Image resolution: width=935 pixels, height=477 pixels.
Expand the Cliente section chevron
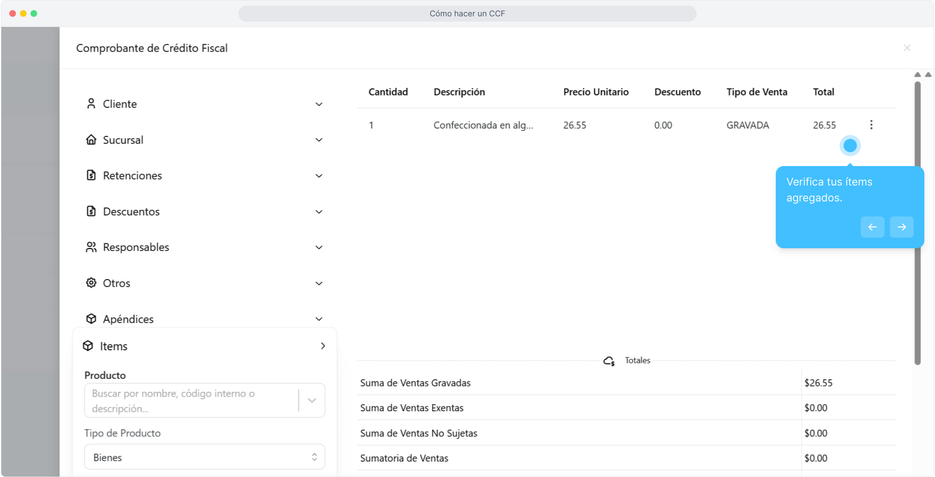pos(319,104)
